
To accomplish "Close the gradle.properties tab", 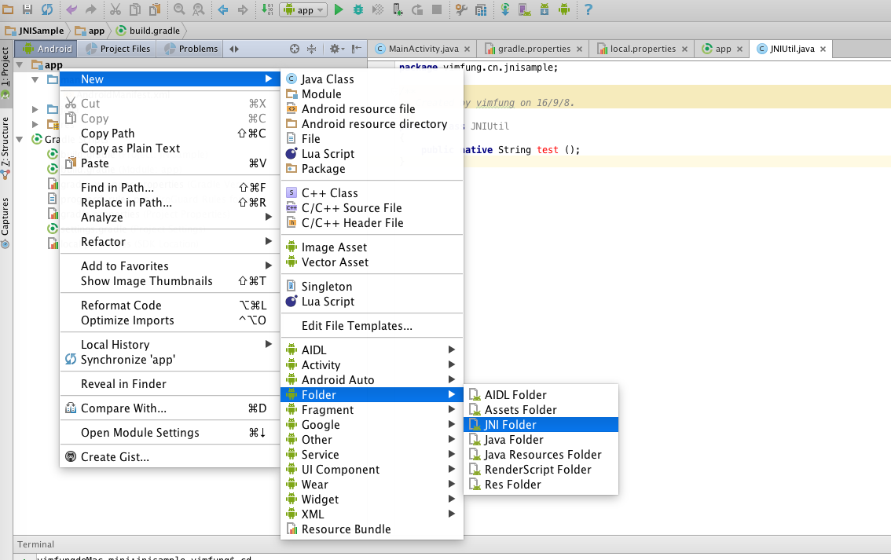I will coord(579,49).
